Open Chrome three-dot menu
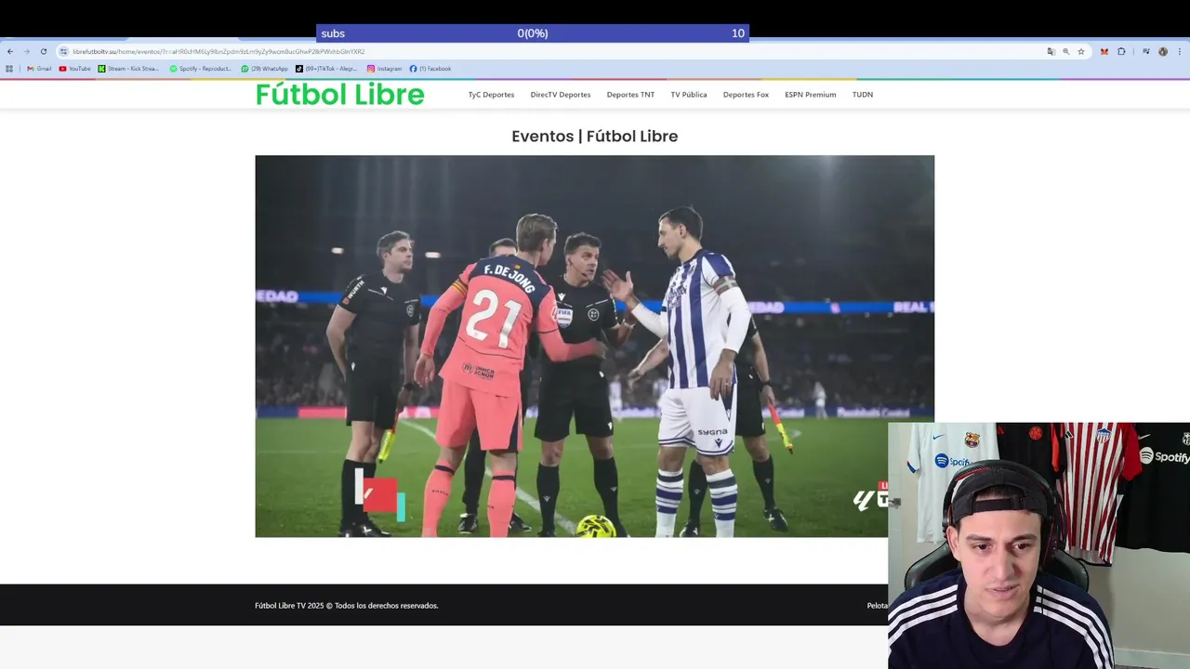 coord(1180,51)
